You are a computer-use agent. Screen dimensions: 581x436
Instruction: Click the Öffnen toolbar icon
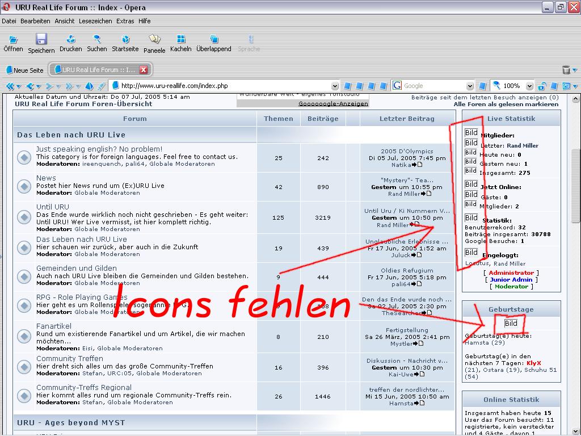(13, 40)
